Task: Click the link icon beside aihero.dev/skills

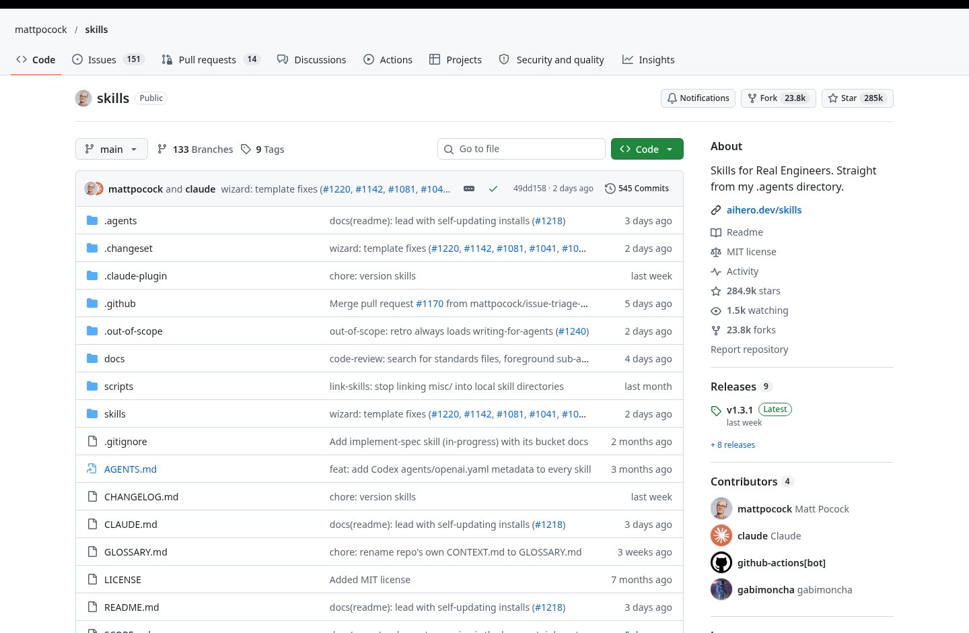Action: 716,210
